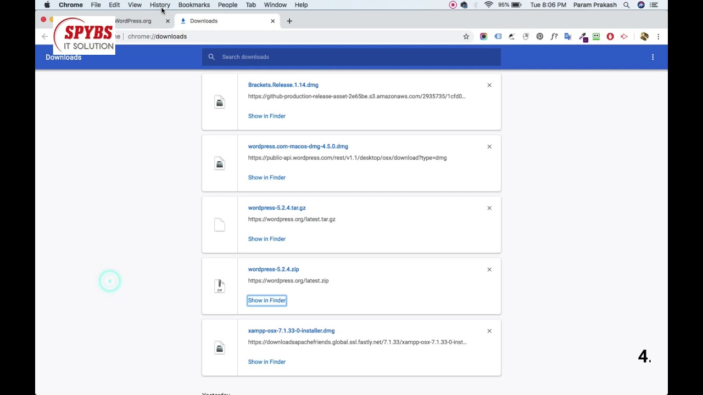Click the https://wordpress.org/latest.zip source URL
703x395 pixels.
pyautogui.click(x=288, y=281)
